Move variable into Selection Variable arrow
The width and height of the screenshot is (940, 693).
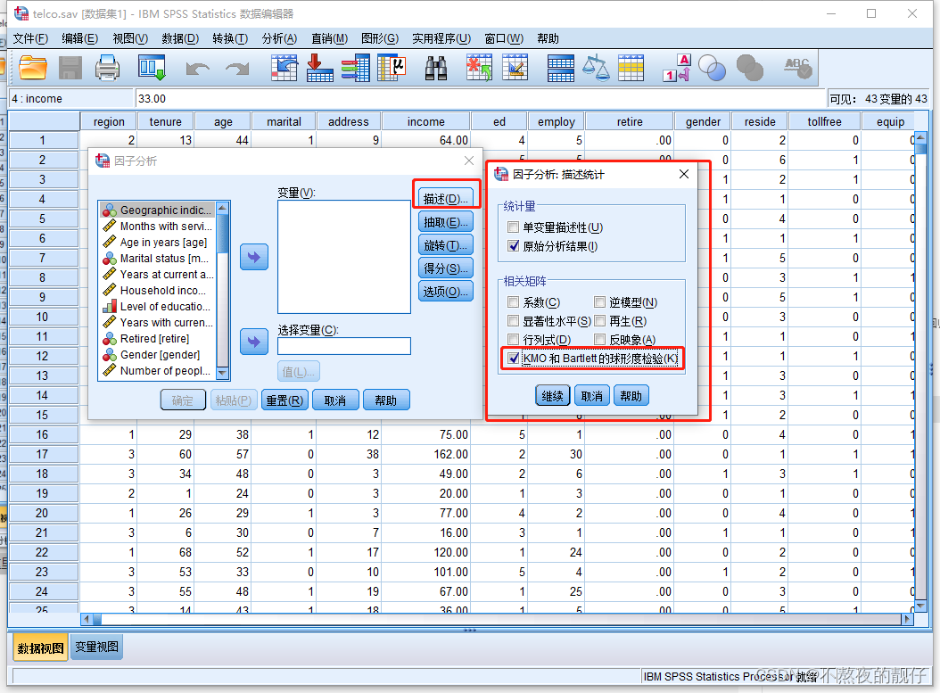254,342
